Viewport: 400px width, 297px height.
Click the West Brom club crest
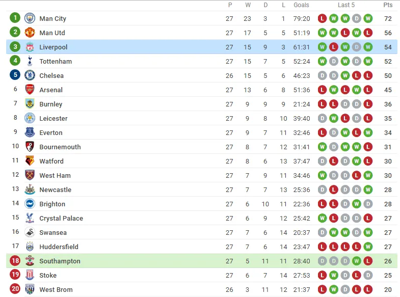click(30, 289)
